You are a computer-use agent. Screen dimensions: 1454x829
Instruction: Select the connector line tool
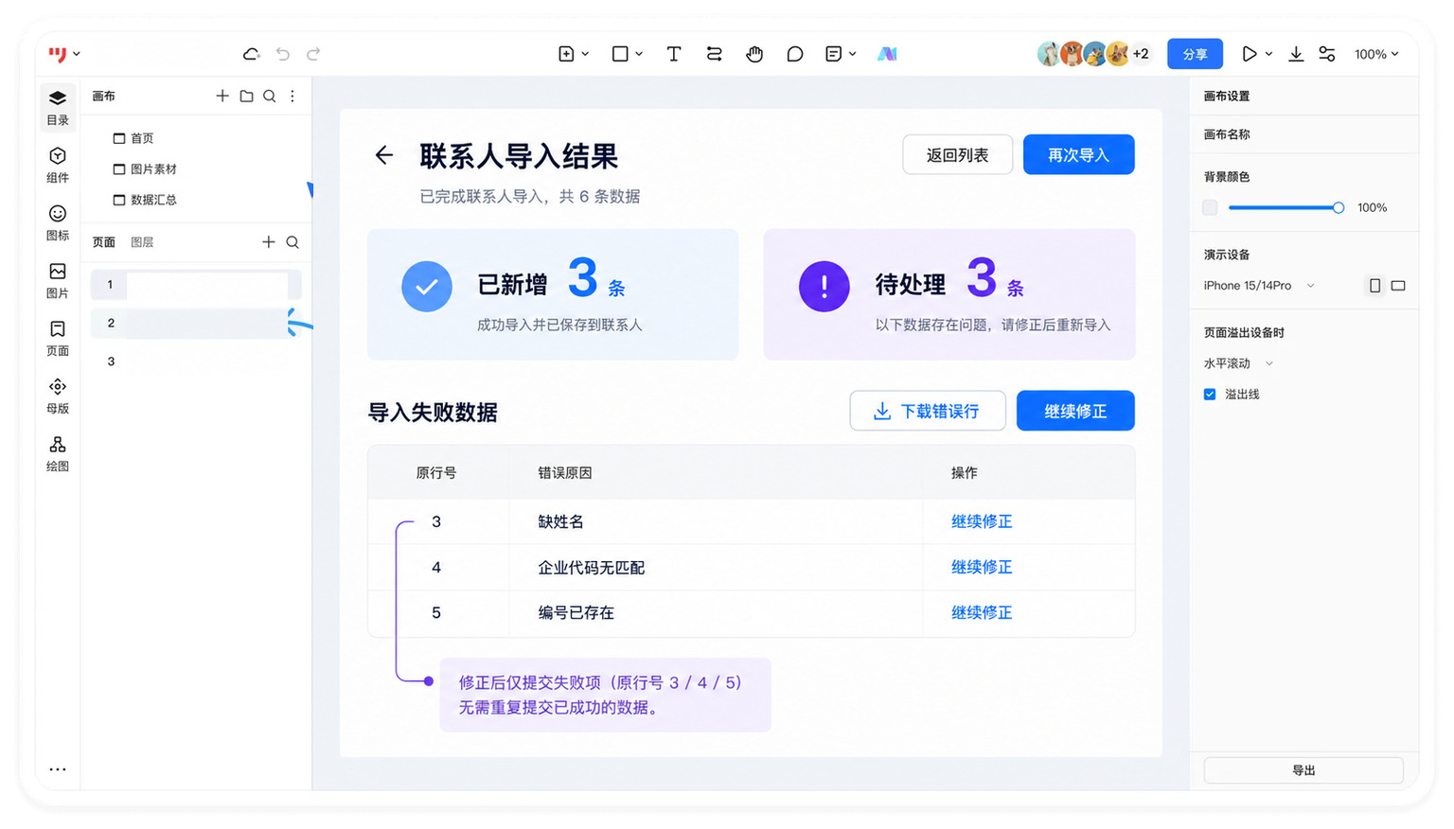715,54
